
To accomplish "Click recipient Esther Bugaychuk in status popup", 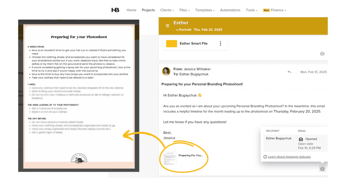I will click(x=278, y=138).
